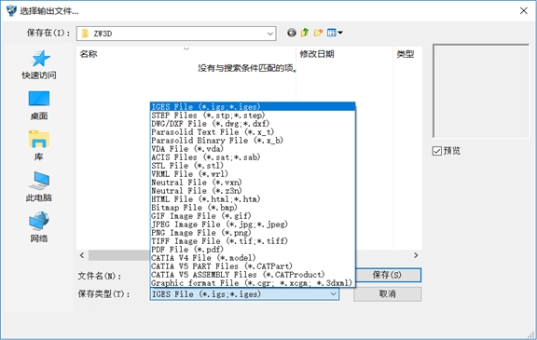The image size is (537, 340).
Task: Click the file list's horizontal scrollbar right arrow
Action: pos(416,255)
